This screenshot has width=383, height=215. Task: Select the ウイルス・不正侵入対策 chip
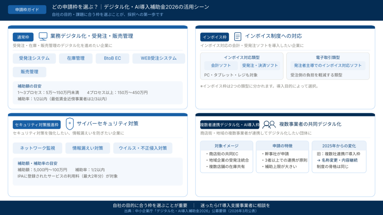tap(143, 148)
